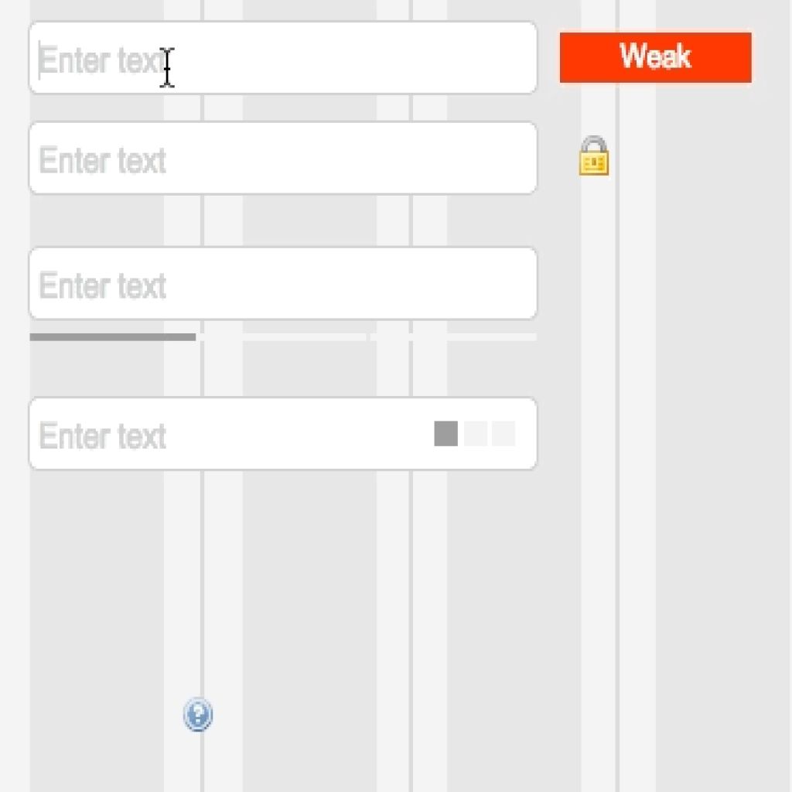Select the rightmost light strength square
This screenshot has height=792, width=792.
click(504, 434)
